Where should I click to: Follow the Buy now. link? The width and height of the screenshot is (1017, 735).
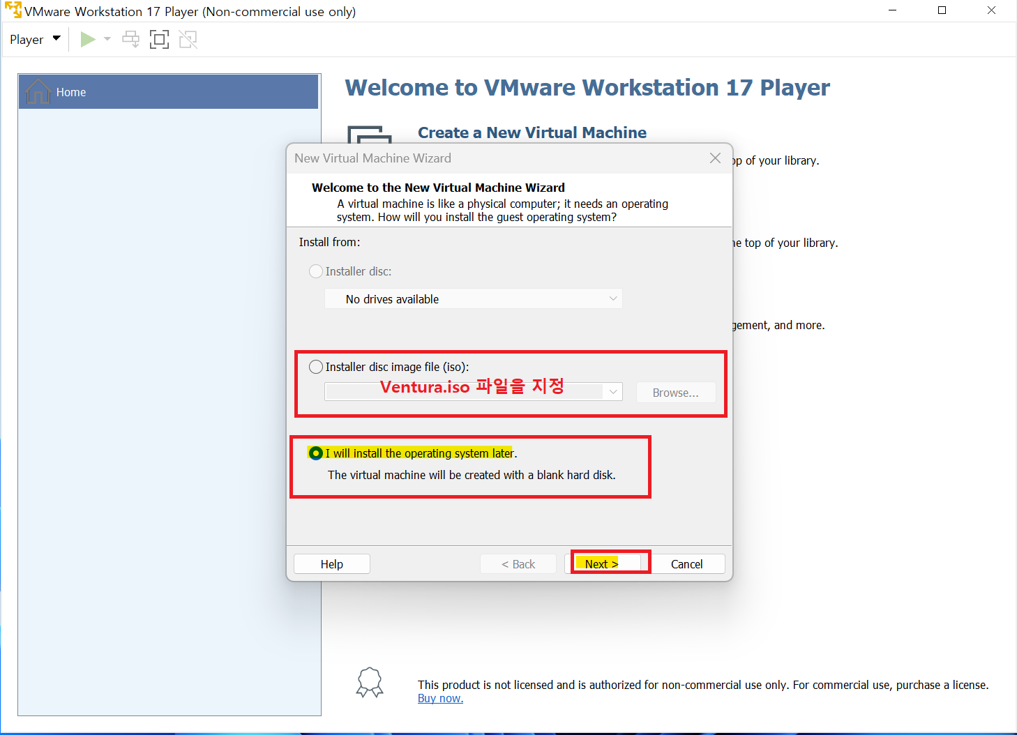[x=440, y=698]
